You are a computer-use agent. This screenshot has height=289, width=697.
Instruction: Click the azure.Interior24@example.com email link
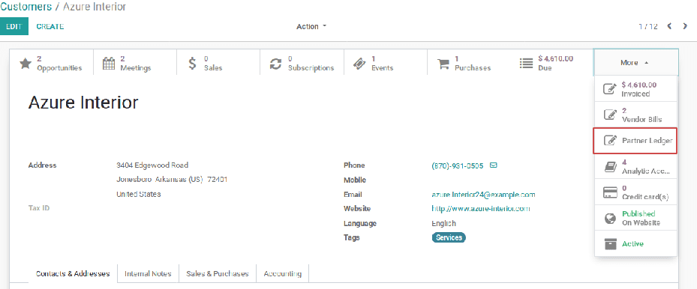pos(483,195)
